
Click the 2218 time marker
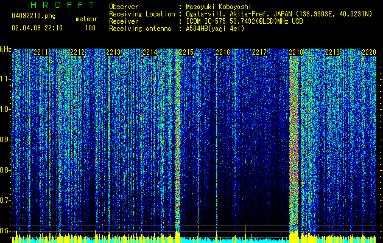tap(296, 52)
